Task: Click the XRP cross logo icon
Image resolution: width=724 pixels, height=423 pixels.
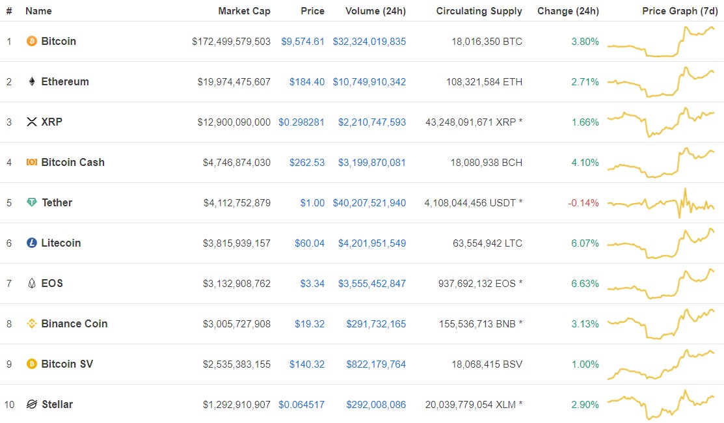Action: [x=31, y=122]
